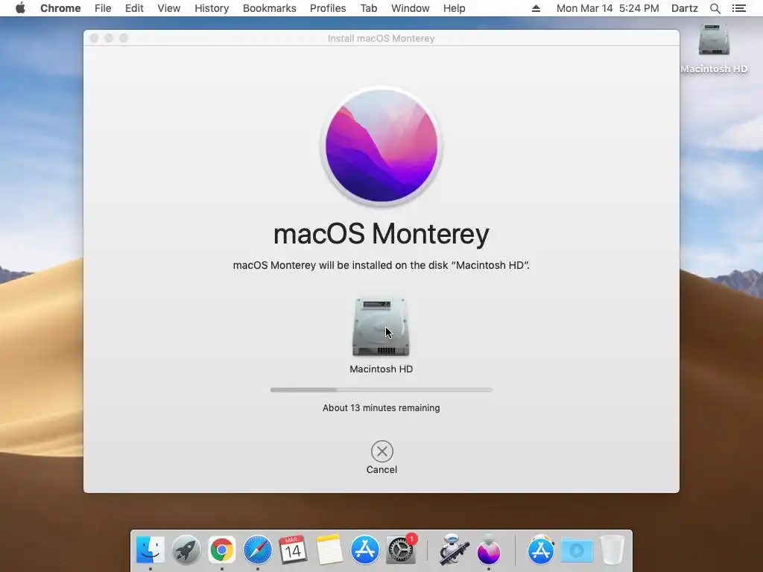763x572 pixels.
Task: Open the App Store icon beside Downloads folder
Action: click(x=541, y=550)
